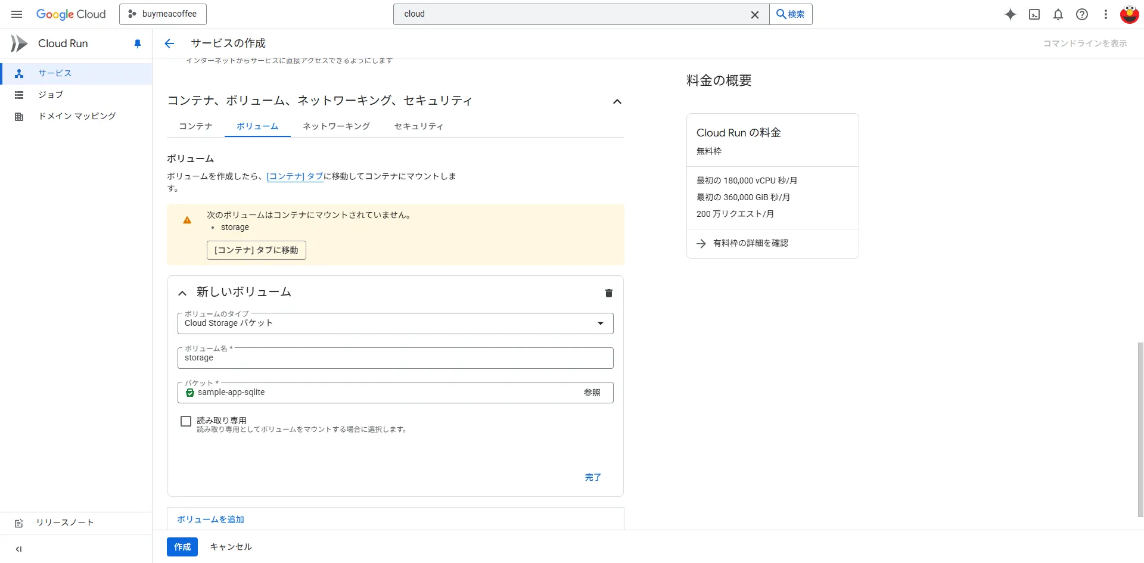Delete the new volume with trash icon
This screenshot has height=563, width=1144.
pyautogui.click(x=608, y=293)
